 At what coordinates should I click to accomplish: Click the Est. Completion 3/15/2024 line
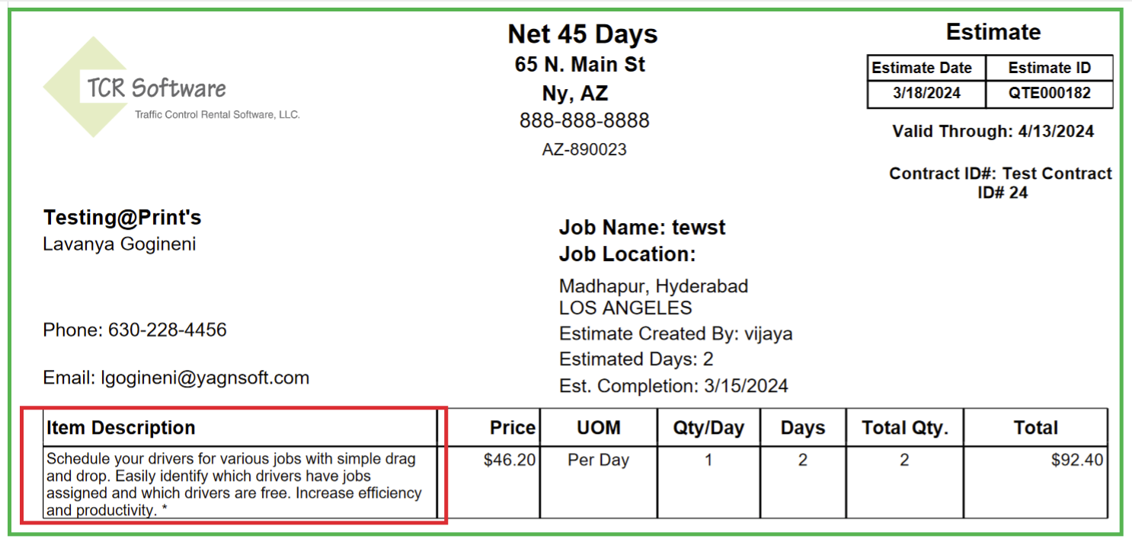(673, 385)
